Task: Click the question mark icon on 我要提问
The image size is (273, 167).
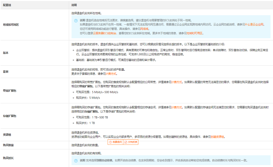Action: point(110,142)
